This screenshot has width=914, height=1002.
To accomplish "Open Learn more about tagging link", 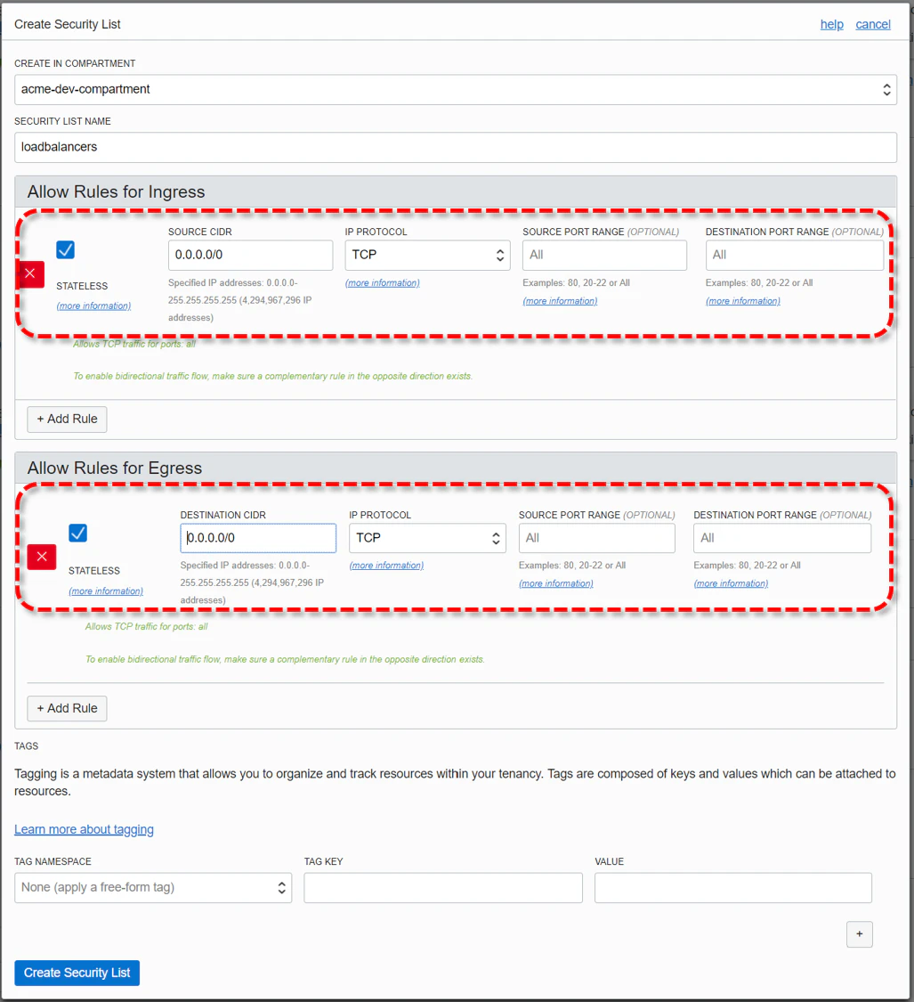I will pyautogui.click(x=85, y=829).
